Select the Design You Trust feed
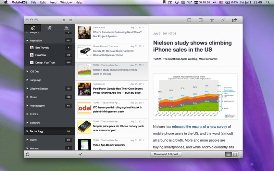The image size is (274, 171). coord(49,63)
